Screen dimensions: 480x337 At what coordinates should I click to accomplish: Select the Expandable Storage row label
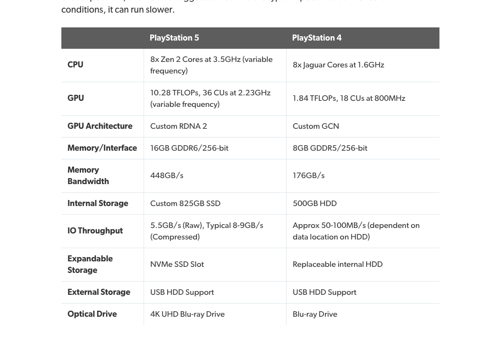point(90,264)
